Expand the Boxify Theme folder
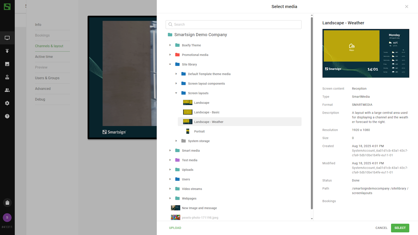 tap(170, 45)
